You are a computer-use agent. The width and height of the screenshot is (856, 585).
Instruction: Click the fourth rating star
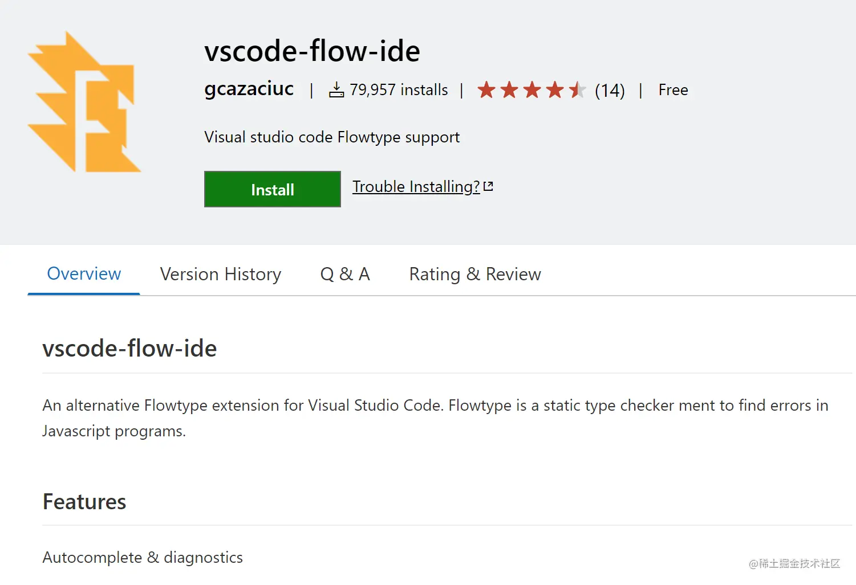click(x=554, y=90)
